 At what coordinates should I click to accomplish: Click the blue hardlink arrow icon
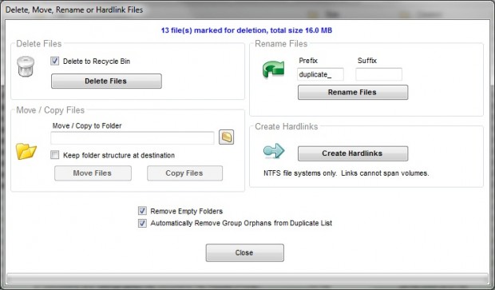[274, 150]
